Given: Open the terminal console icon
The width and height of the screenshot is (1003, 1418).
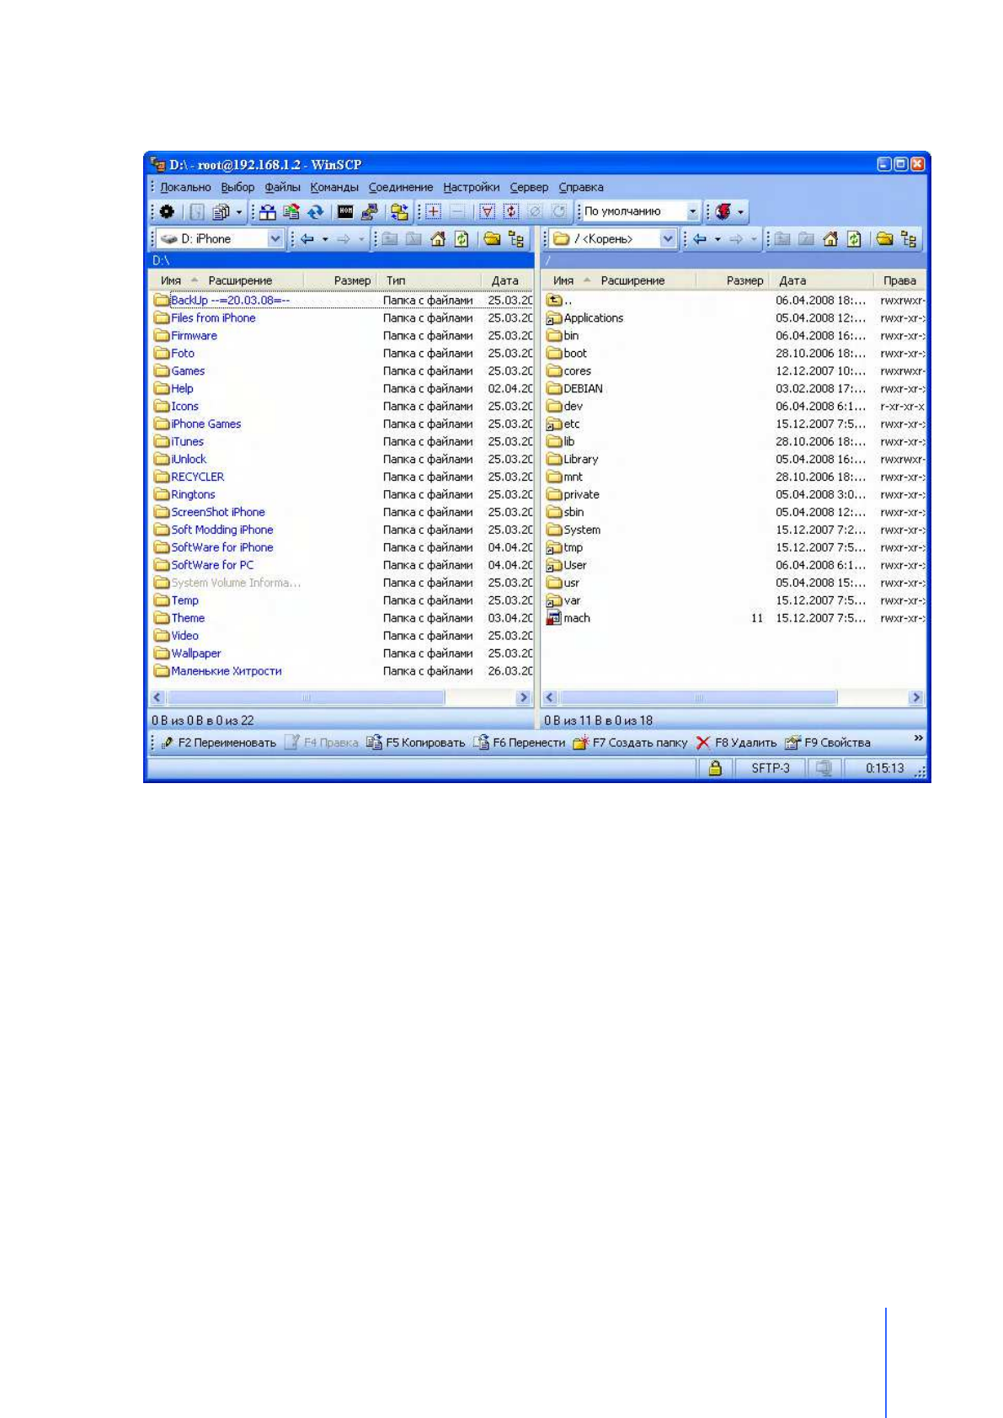Looking at the screenshot, I should click(x=345, y=212).
